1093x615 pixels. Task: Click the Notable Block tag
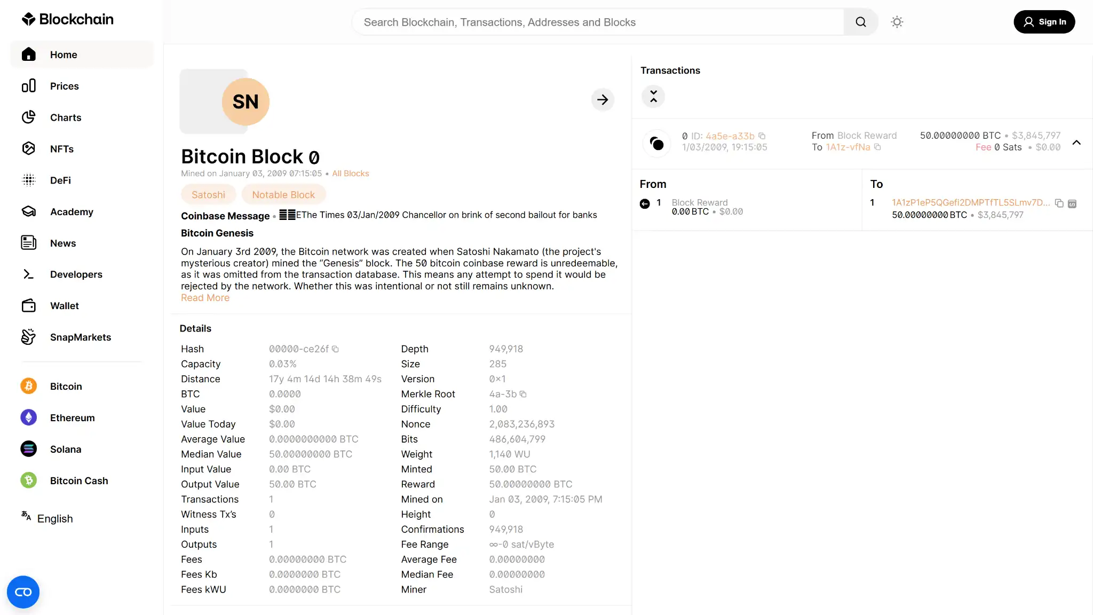click(283, 195)
